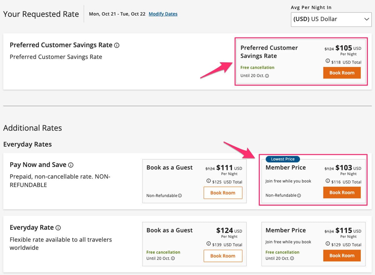Click the $105 USD price
Image resolution: width=375 pixels, height=275 pixels.
click(x=348, y=48)
